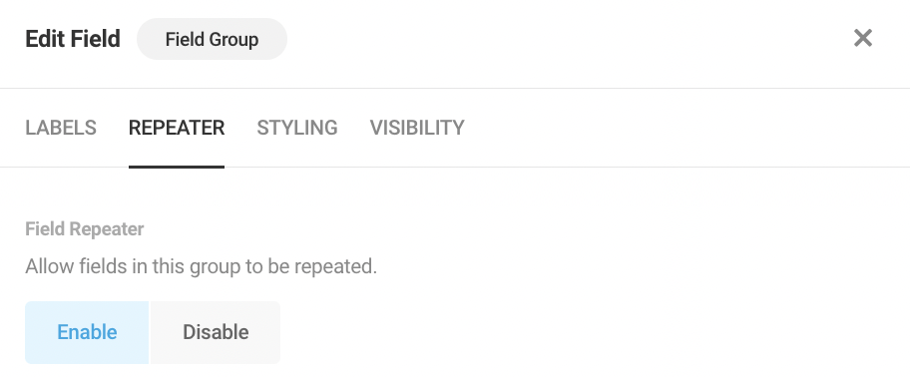Click the gray Disable button
The width and height of the screenshot is (910, 377).
tap(216, 332)
